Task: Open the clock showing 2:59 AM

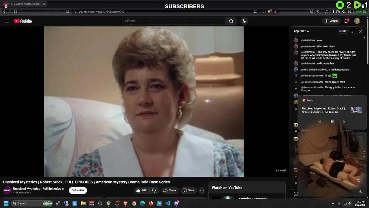Action: 361,203
